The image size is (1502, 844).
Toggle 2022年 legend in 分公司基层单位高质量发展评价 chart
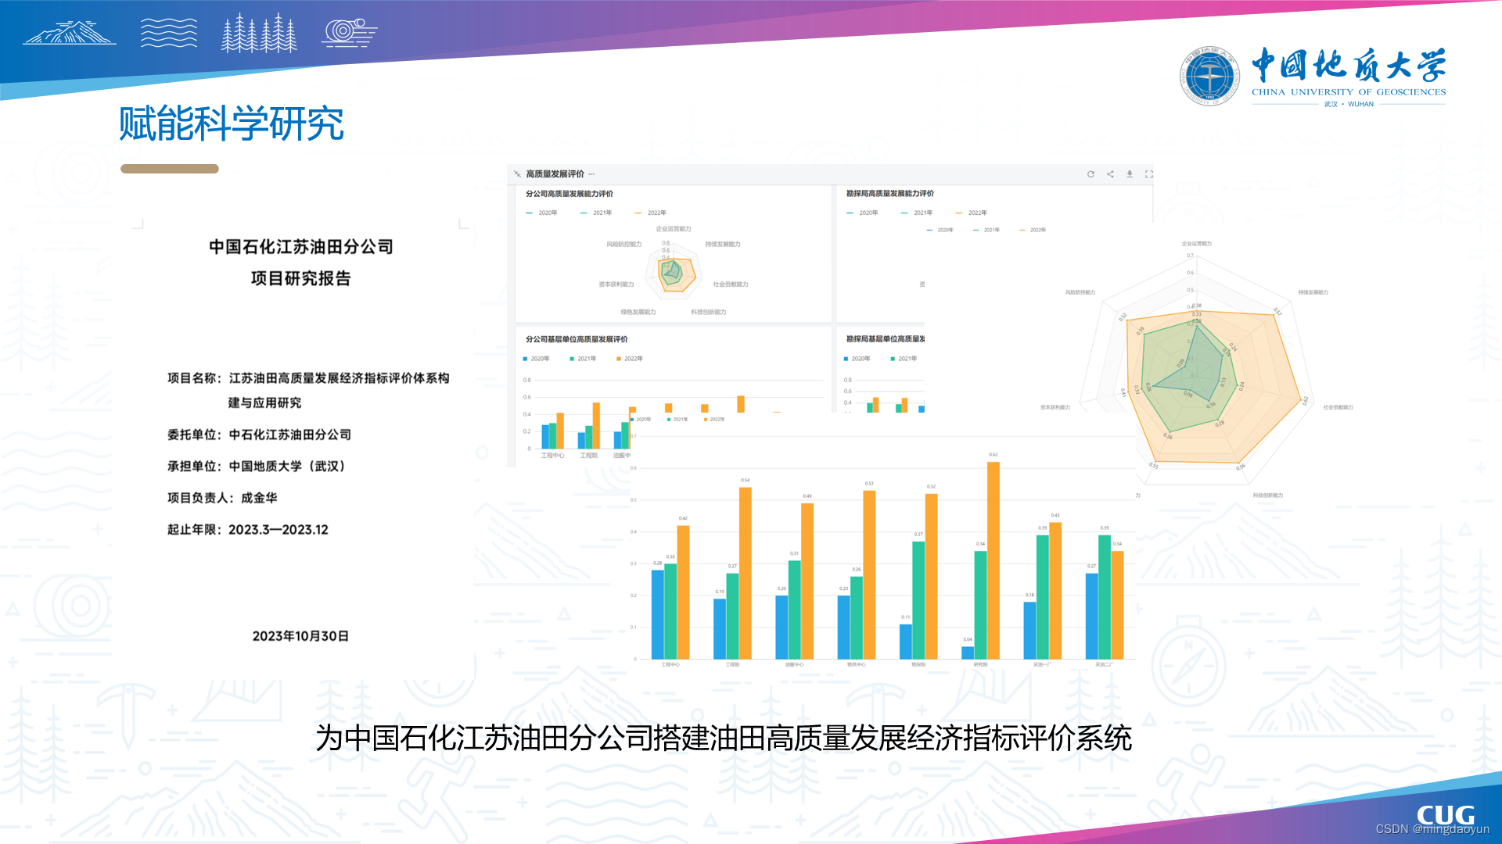click(630, 359)
